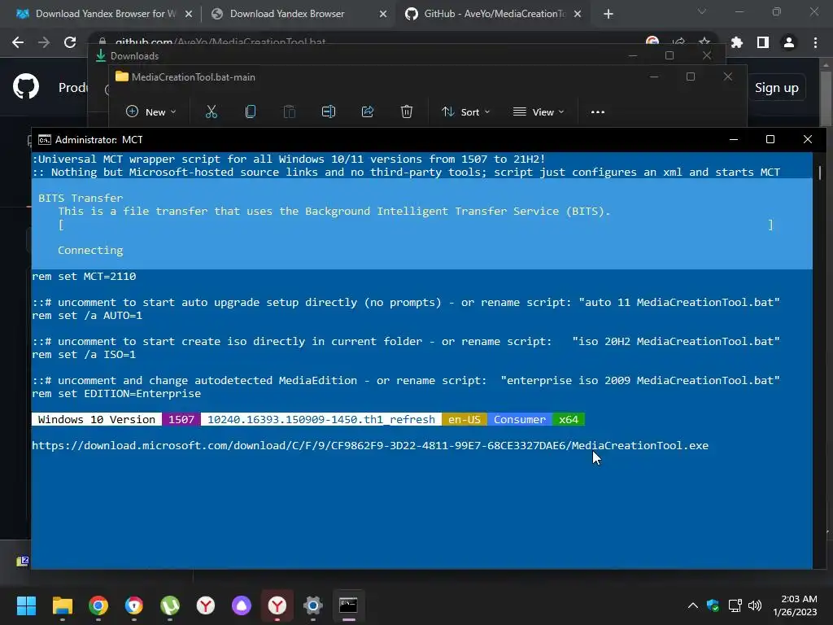The image size is (833, 625).
Task: Open the New dropdown in Explorer toolbar
Action: point(150,111)
